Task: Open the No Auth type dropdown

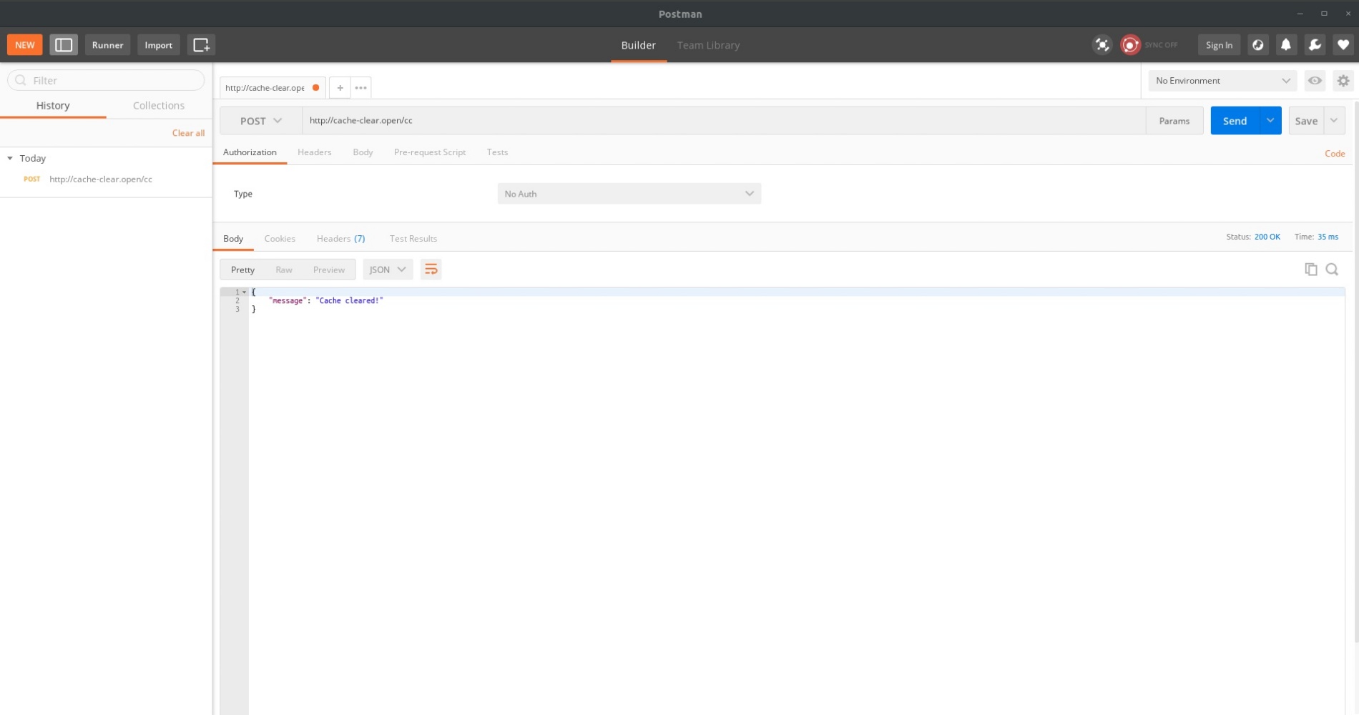Action: pos(629,193)
